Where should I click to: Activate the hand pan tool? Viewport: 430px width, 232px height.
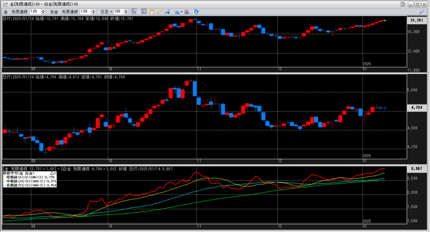click(x=152, y=12)
